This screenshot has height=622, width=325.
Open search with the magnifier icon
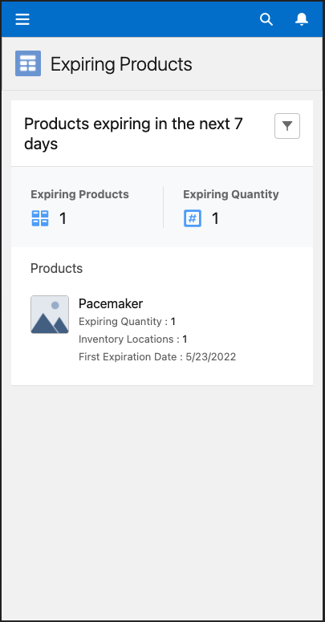click(266, 19)
